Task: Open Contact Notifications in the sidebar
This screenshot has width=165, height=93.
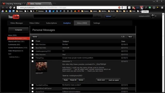Action: [18, 48]
